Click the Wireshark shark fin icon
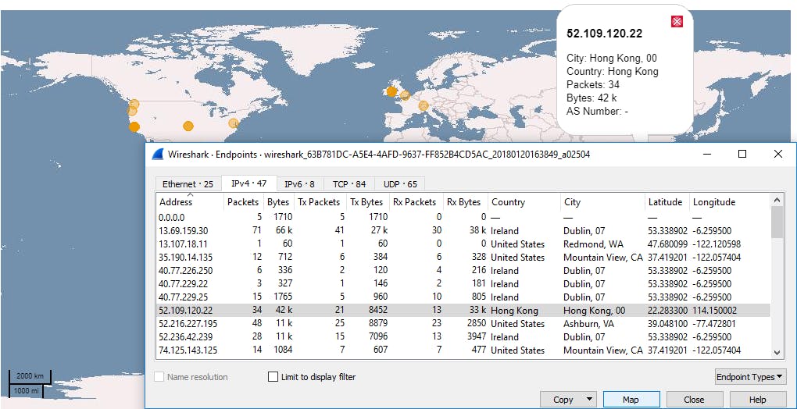The height and width of the screenshot is (409, 797). pyautogui.click(x=157, y=155)
